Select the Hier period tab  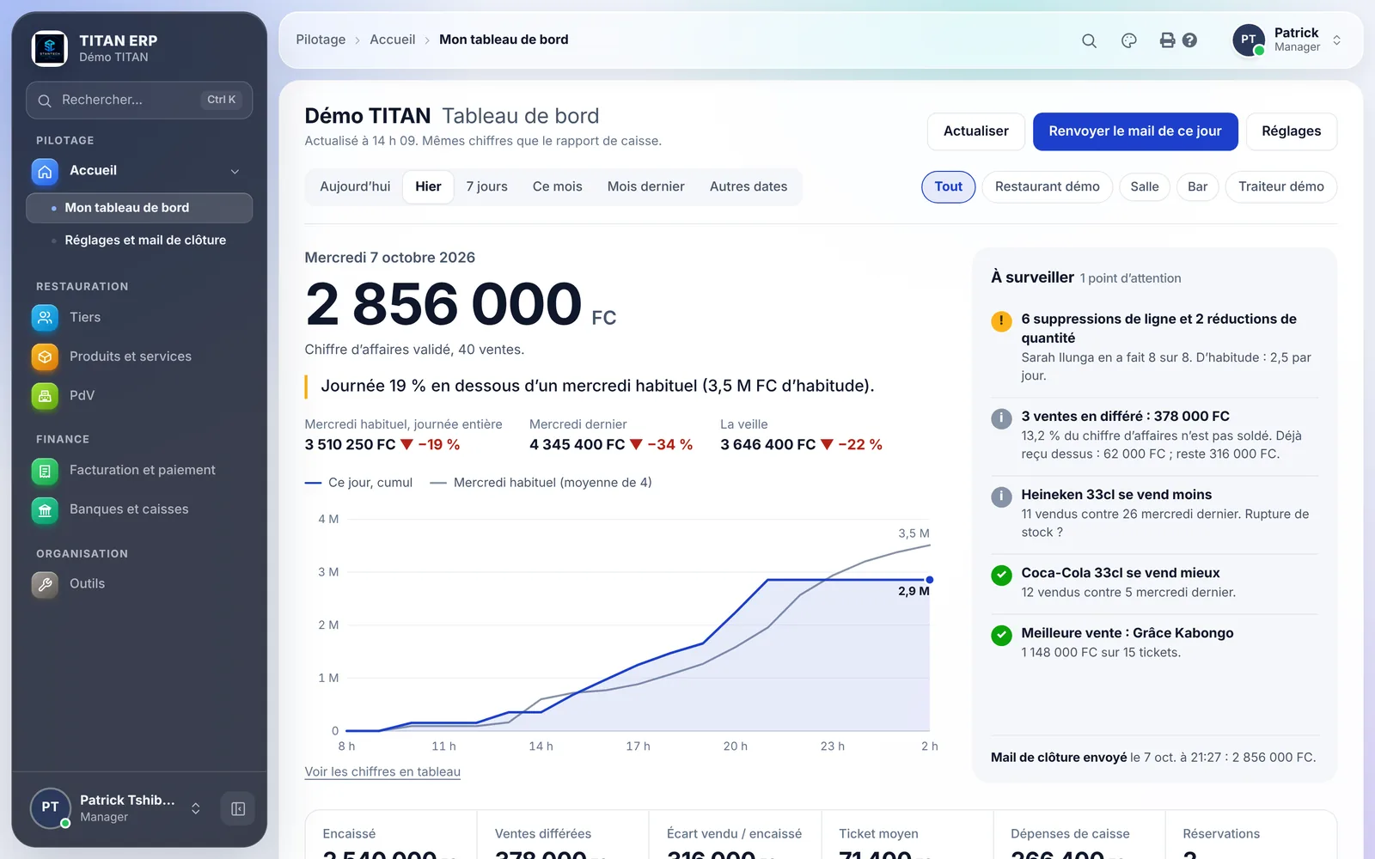(x=428, y=187)
